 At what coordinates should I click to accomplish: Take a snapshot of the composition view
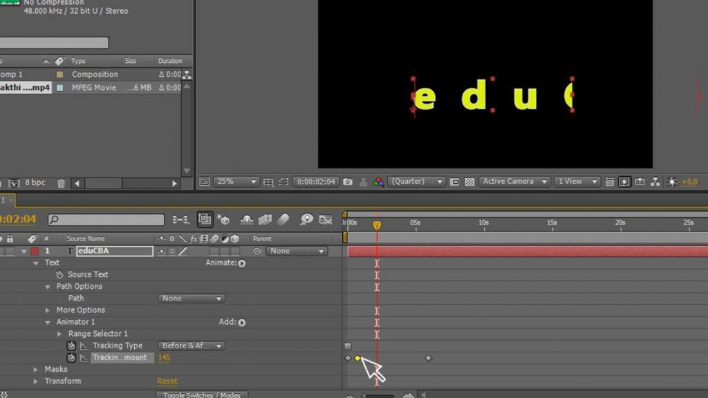click(348, 181)
